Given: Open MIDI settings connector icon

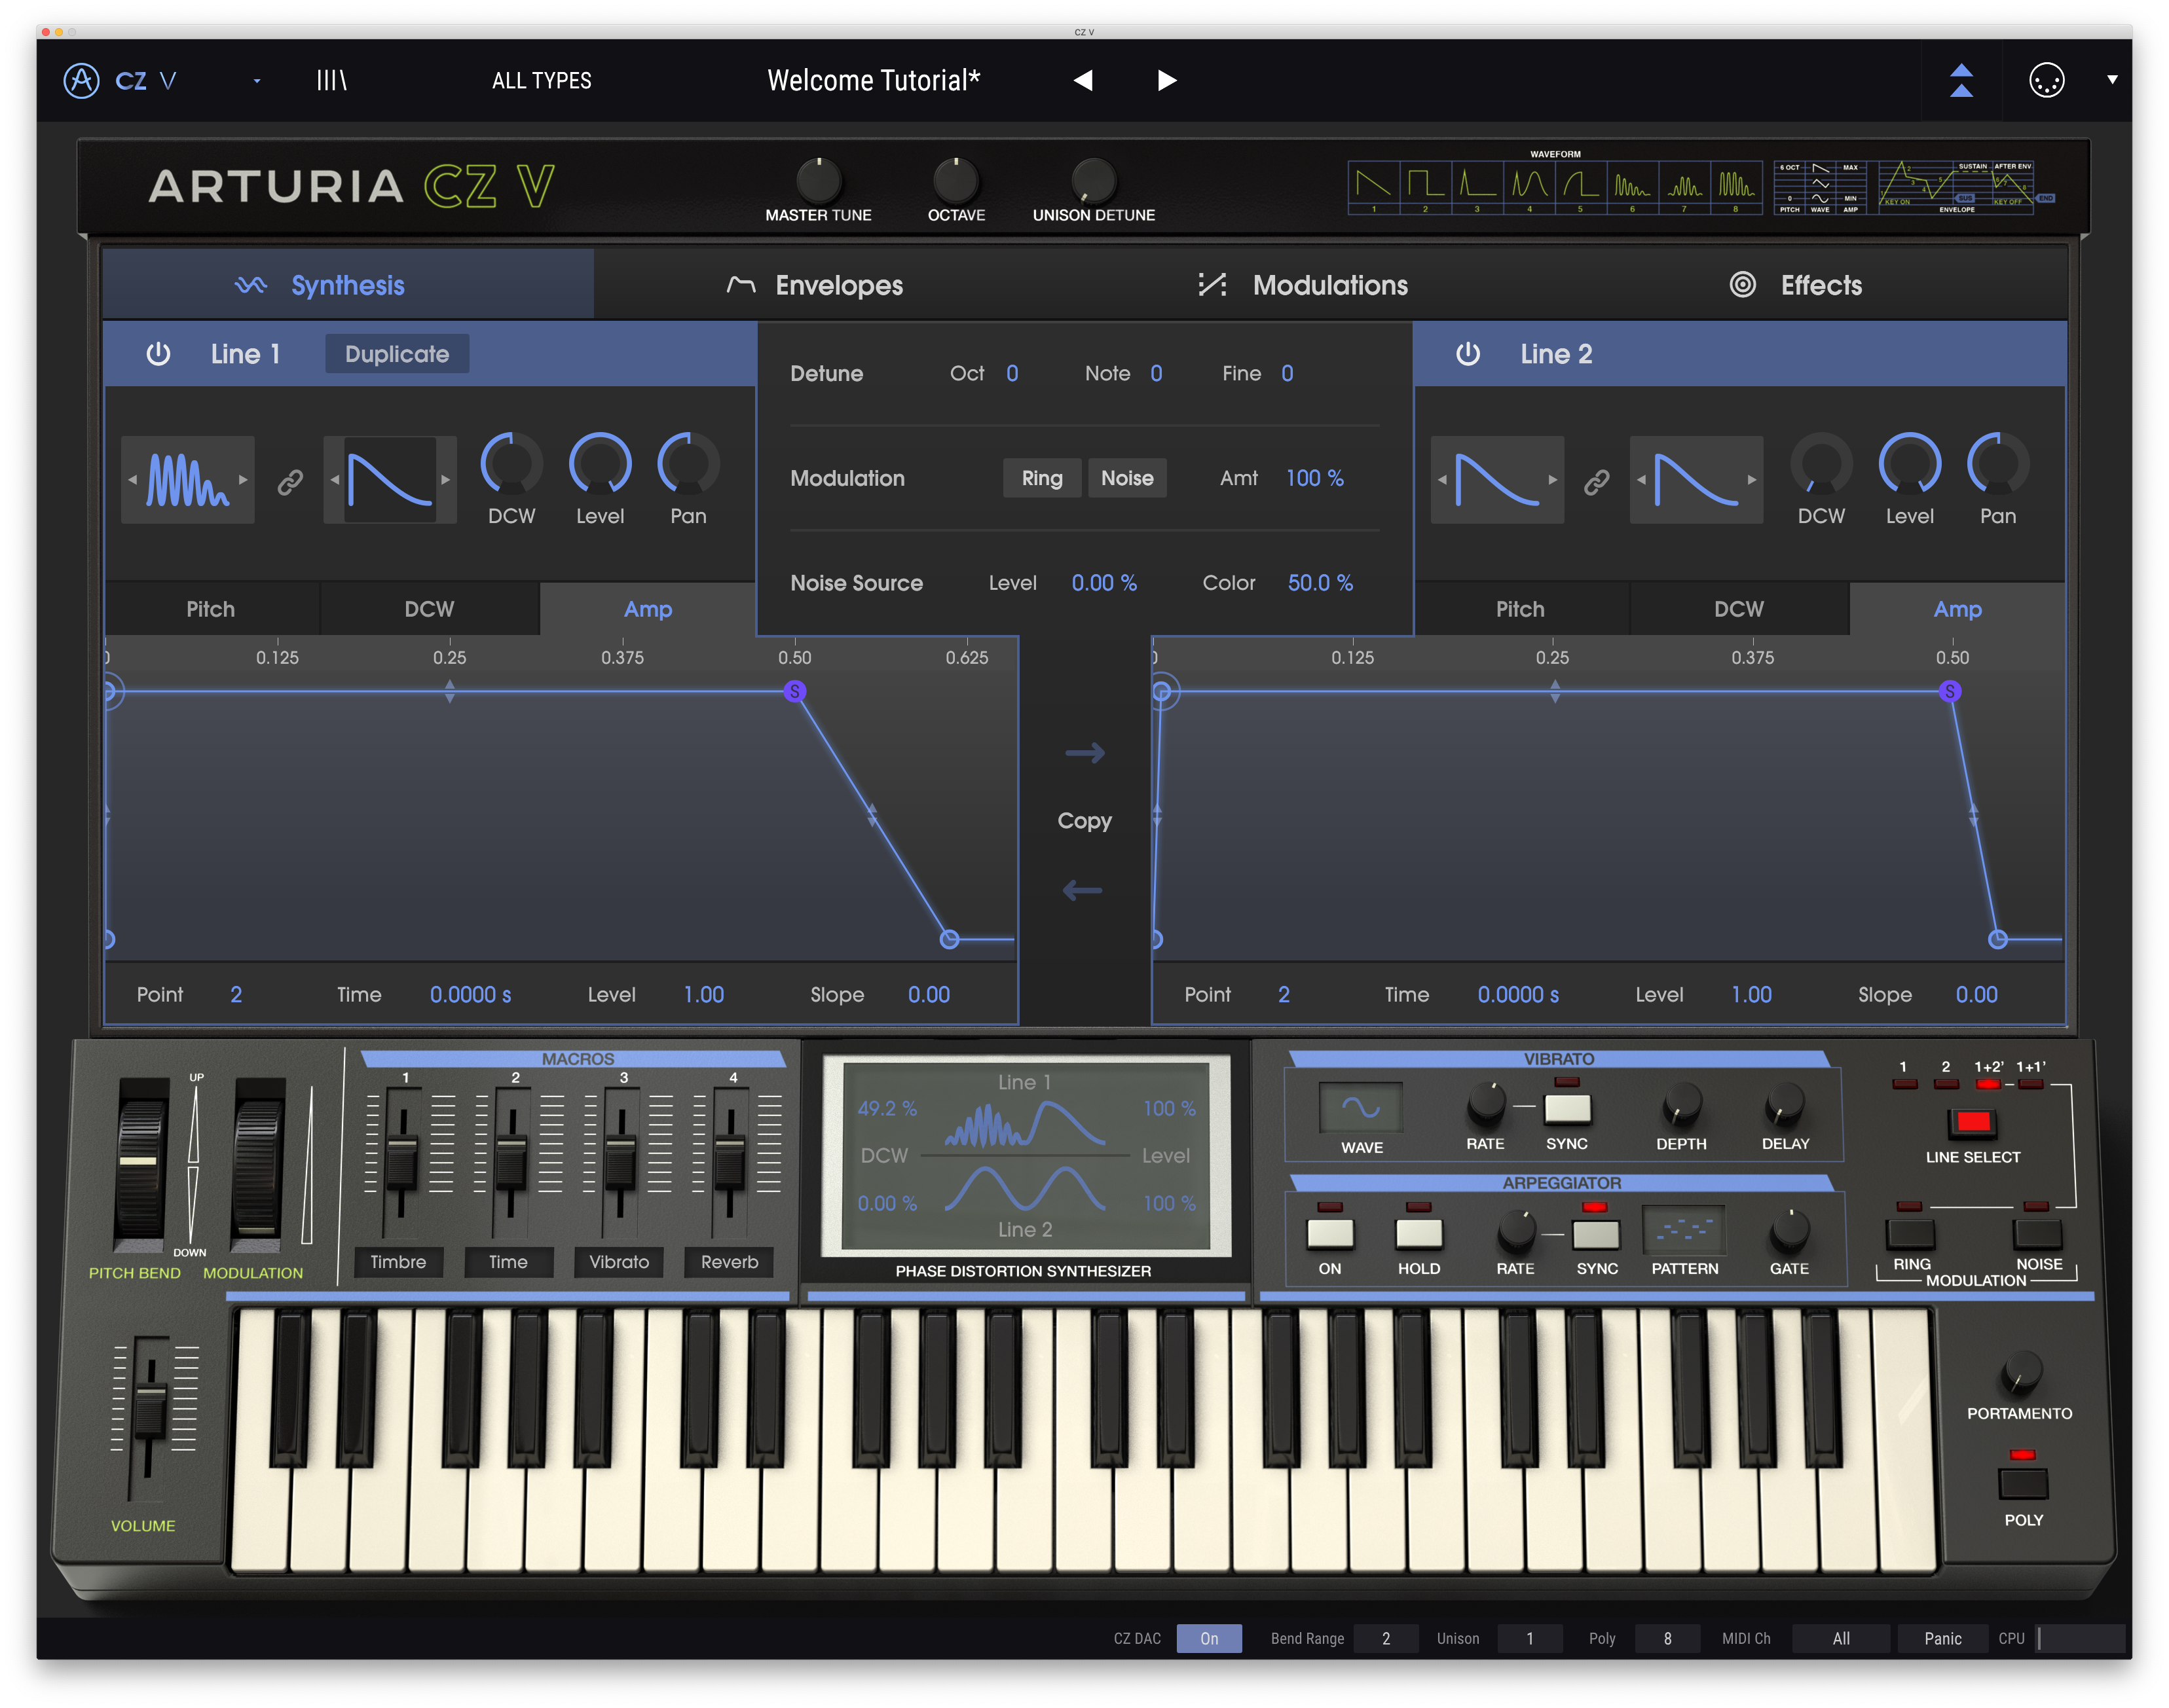Looking at the screenshot, I should (x=2046, y=80).
